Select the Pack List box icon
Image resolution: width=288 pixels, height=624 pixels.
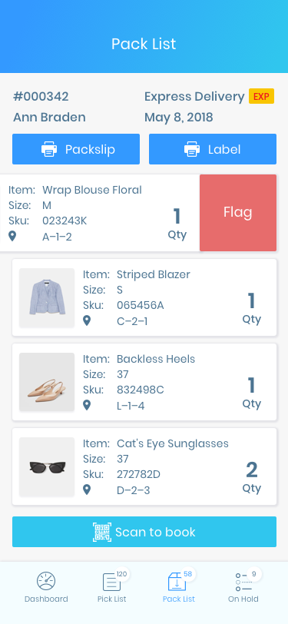click(x=177, y=582)
